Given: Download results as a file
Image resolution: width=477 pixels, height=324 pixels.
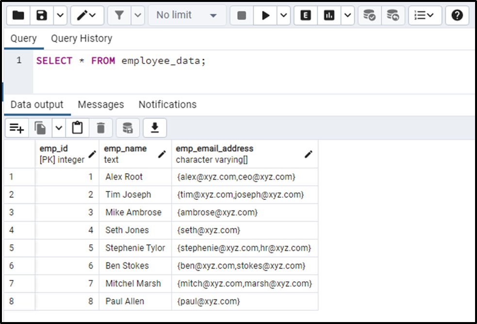Looking at the screenshot, I should click(155, 128).
